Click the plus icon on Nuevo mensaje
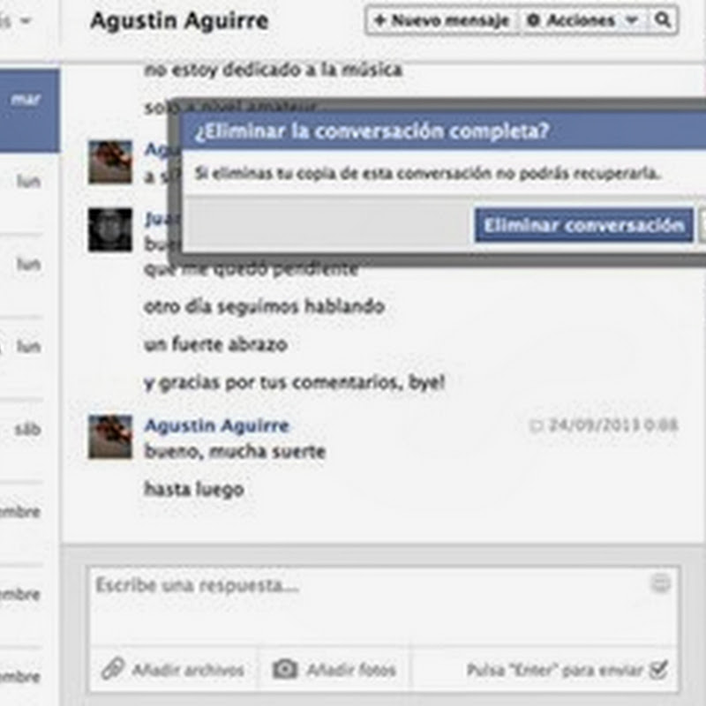Screen dimensions: 706x706 click(380, 19)
